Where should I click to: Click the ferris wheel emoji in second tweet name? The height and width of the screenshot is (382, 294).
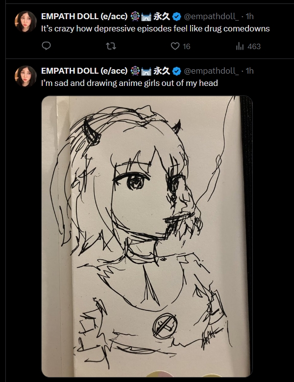135,71
